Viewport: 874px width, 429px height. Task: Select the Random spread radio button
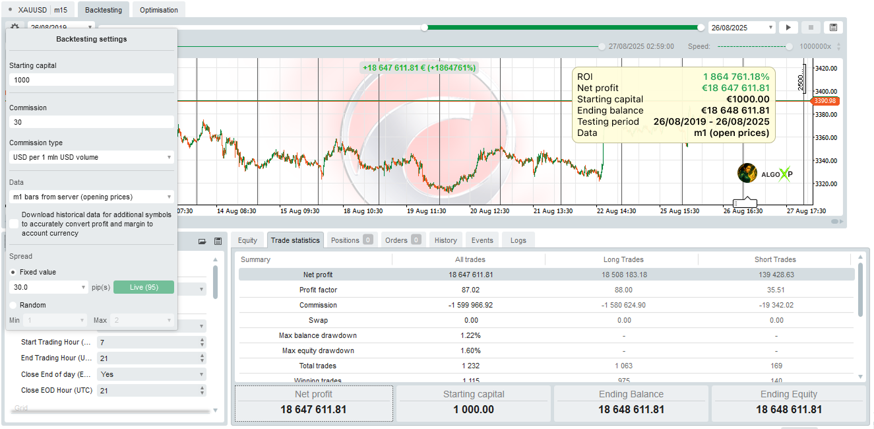click(13, 305)
